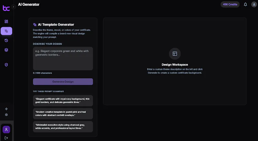Select the pastel pink and teal prompt example
The image size is (258, 141).
tap(63, 114)
